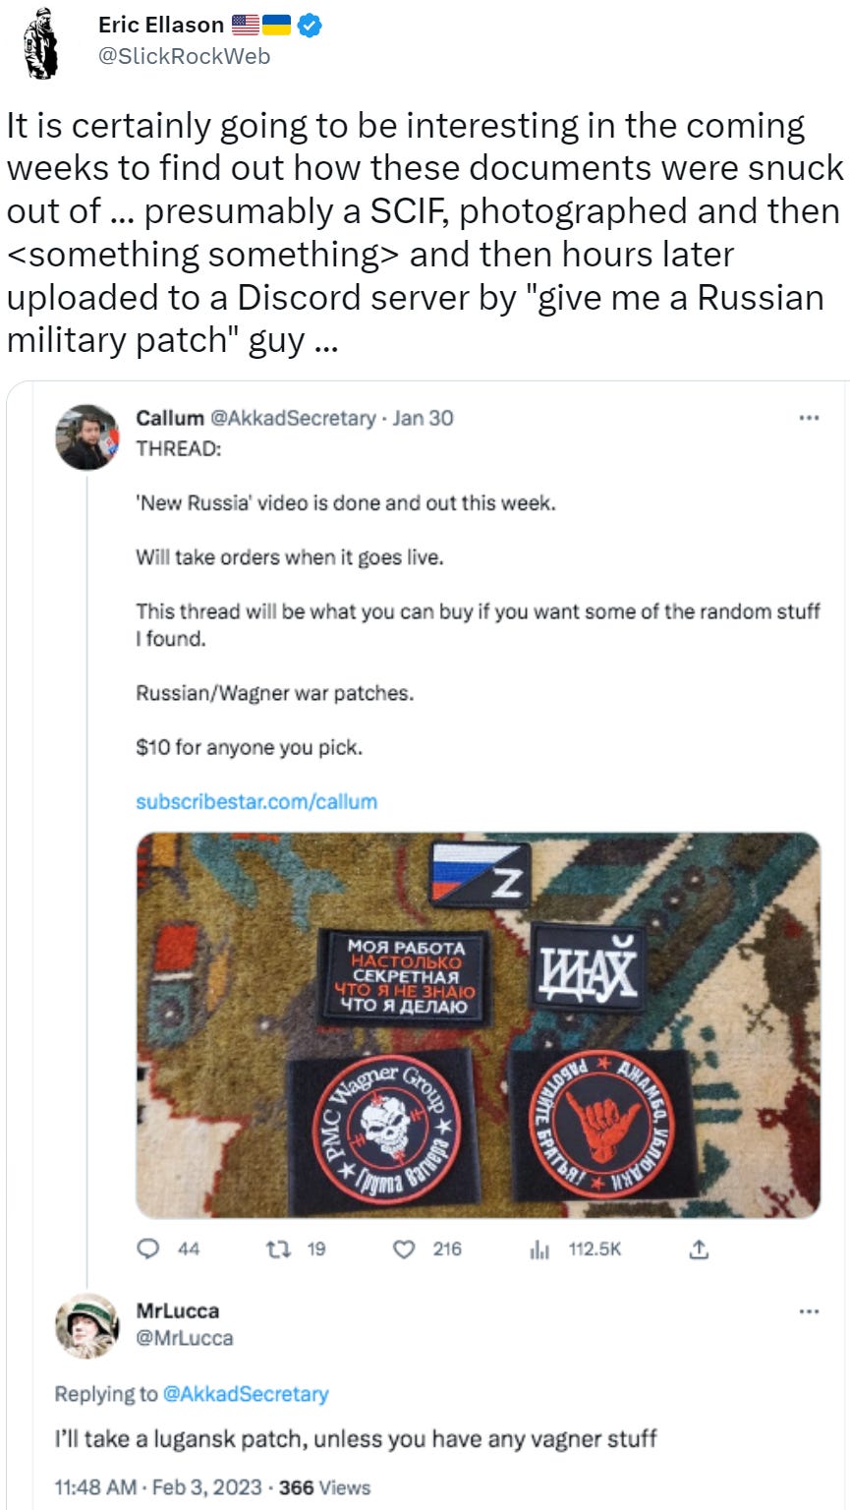Open Eric Ellason's profile avatar

41,42
